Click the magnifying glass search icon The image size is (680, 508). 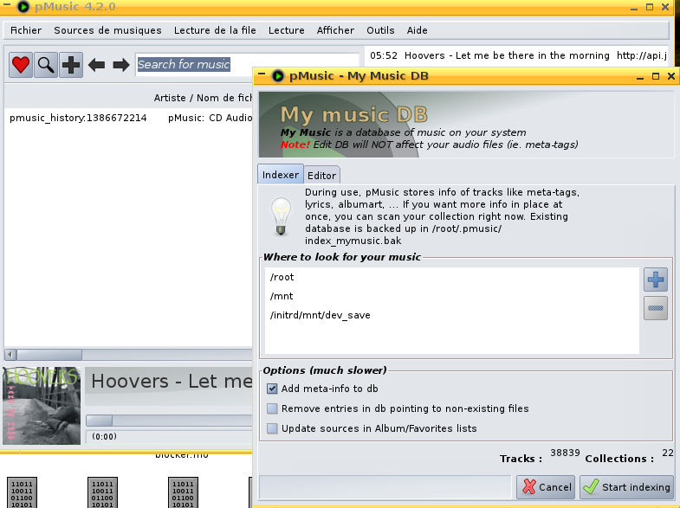(46, 65)
